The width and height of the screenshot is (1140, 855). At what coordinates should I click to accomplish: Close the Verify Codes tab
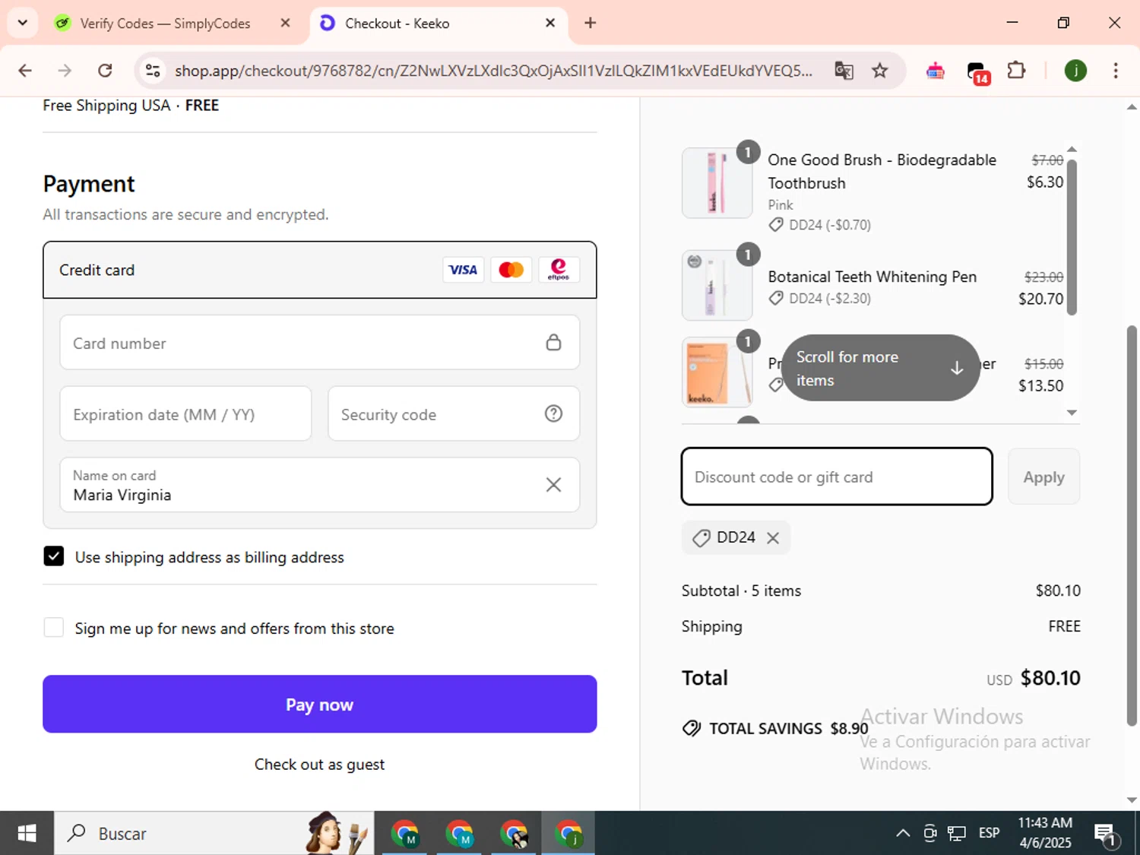coord(285,23)
